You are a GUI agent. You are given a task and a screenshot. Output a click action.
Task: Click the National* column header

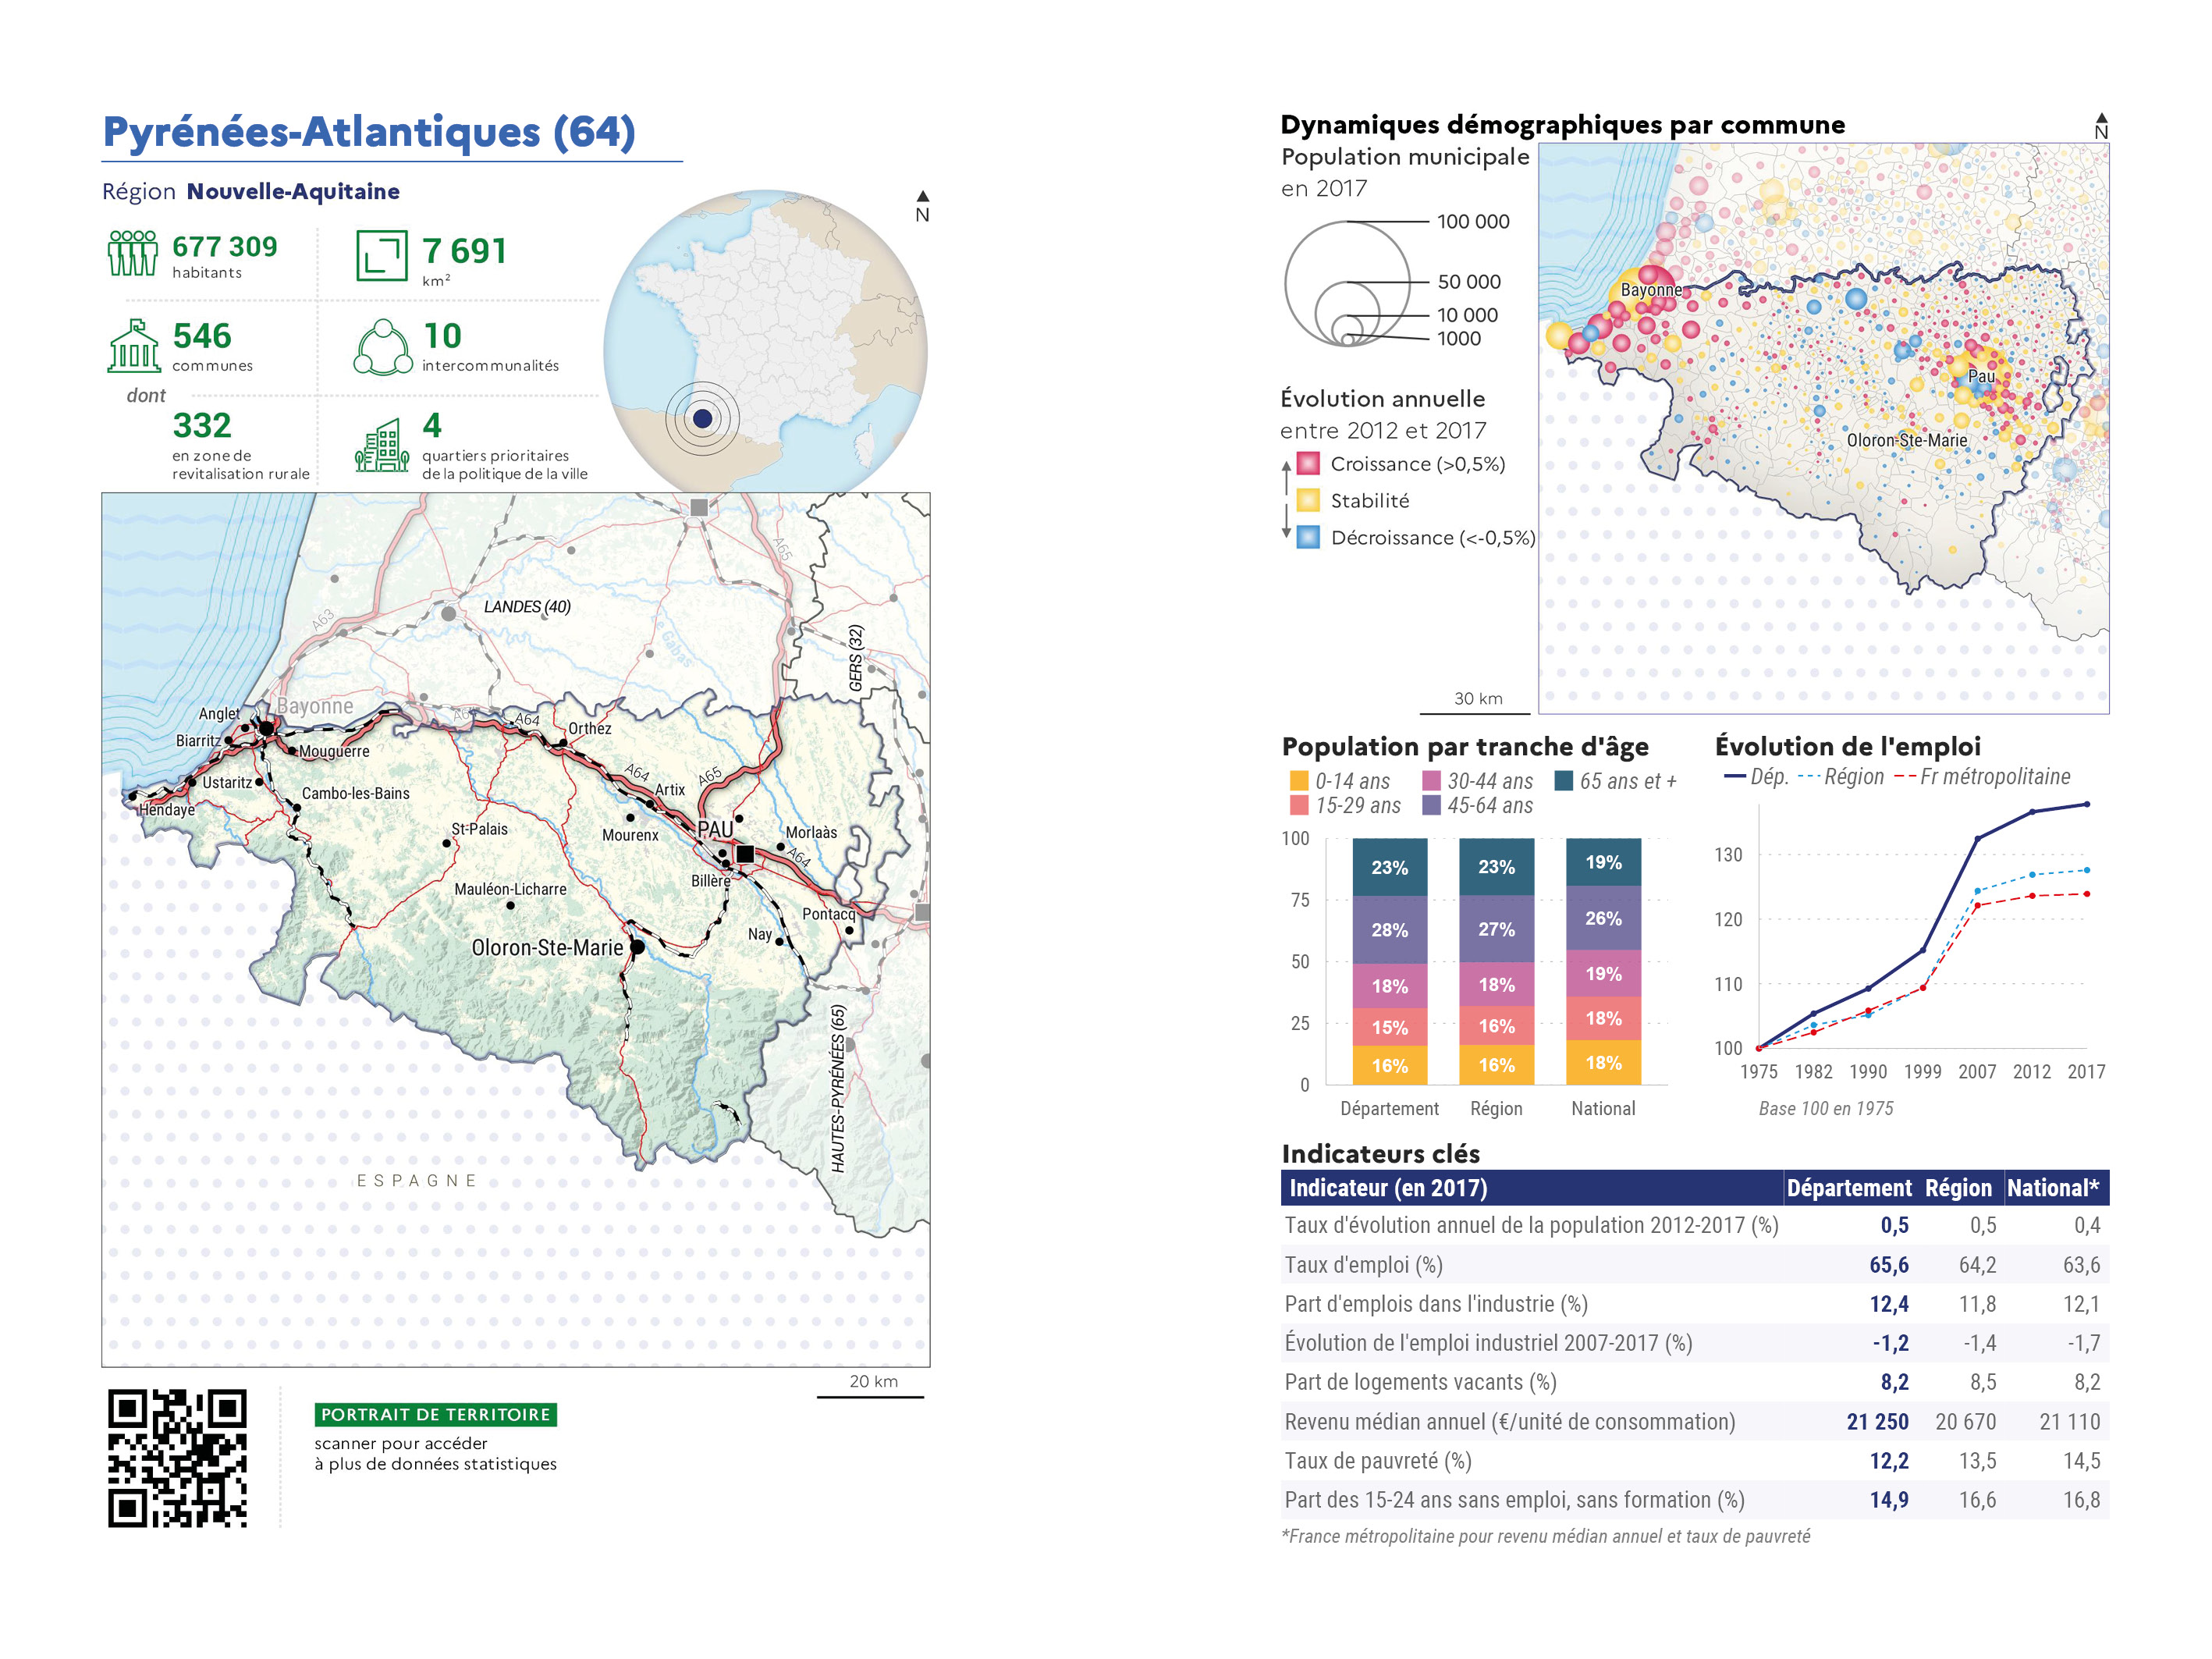[2052, 1188]
